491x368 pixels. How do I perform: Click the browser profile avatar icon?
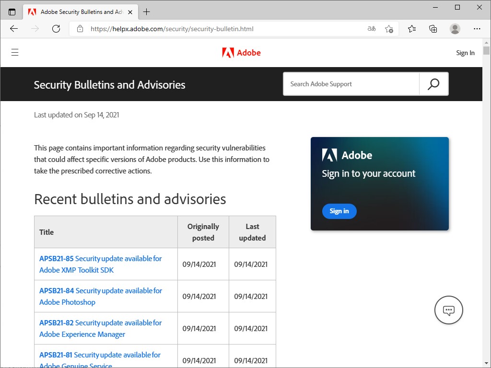point(455,29)
